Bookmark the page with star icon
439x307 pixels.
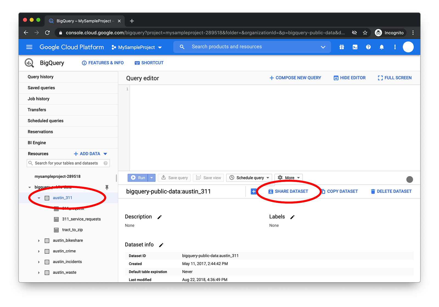(365, 33)
